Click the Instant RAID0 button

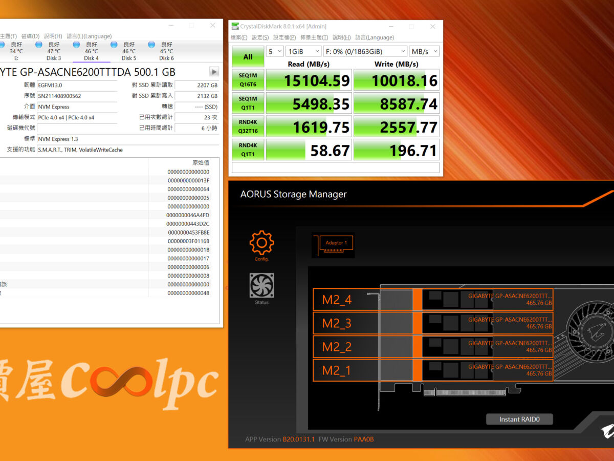(x=519, y=420)
